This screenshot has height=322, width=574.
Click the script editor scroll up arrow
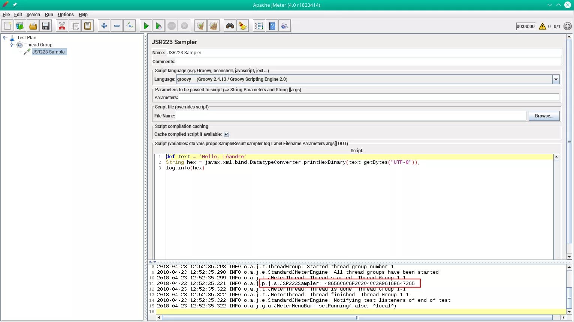click(556, 157)
